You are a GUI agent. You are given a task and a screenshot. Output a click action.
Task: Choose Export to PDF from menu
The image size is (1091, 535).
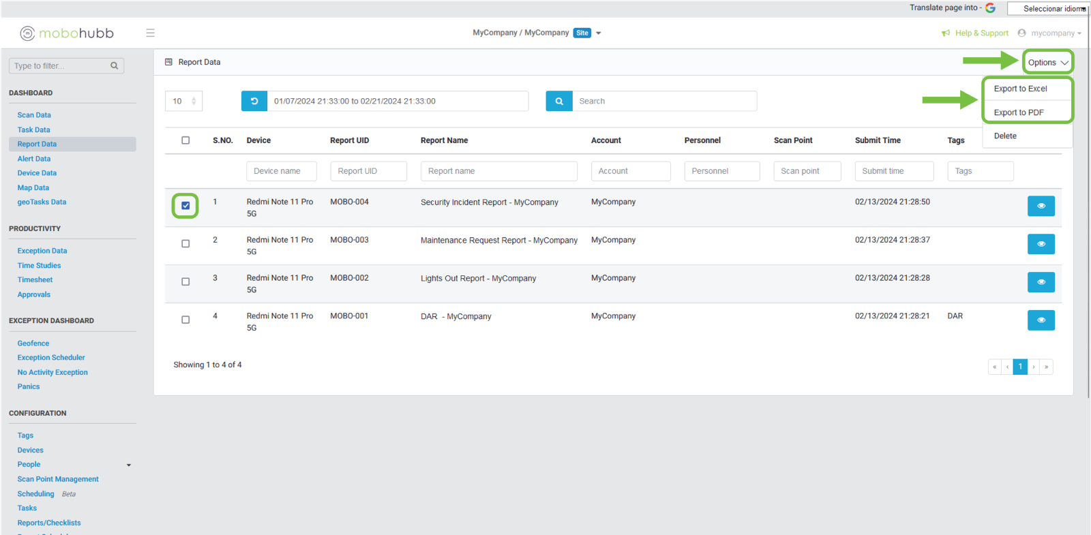[x=1018, y=112]
